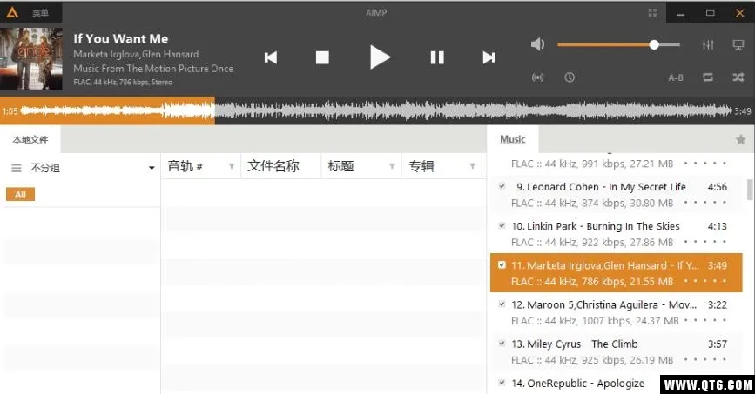Skip to the next track

click(489, 57)
